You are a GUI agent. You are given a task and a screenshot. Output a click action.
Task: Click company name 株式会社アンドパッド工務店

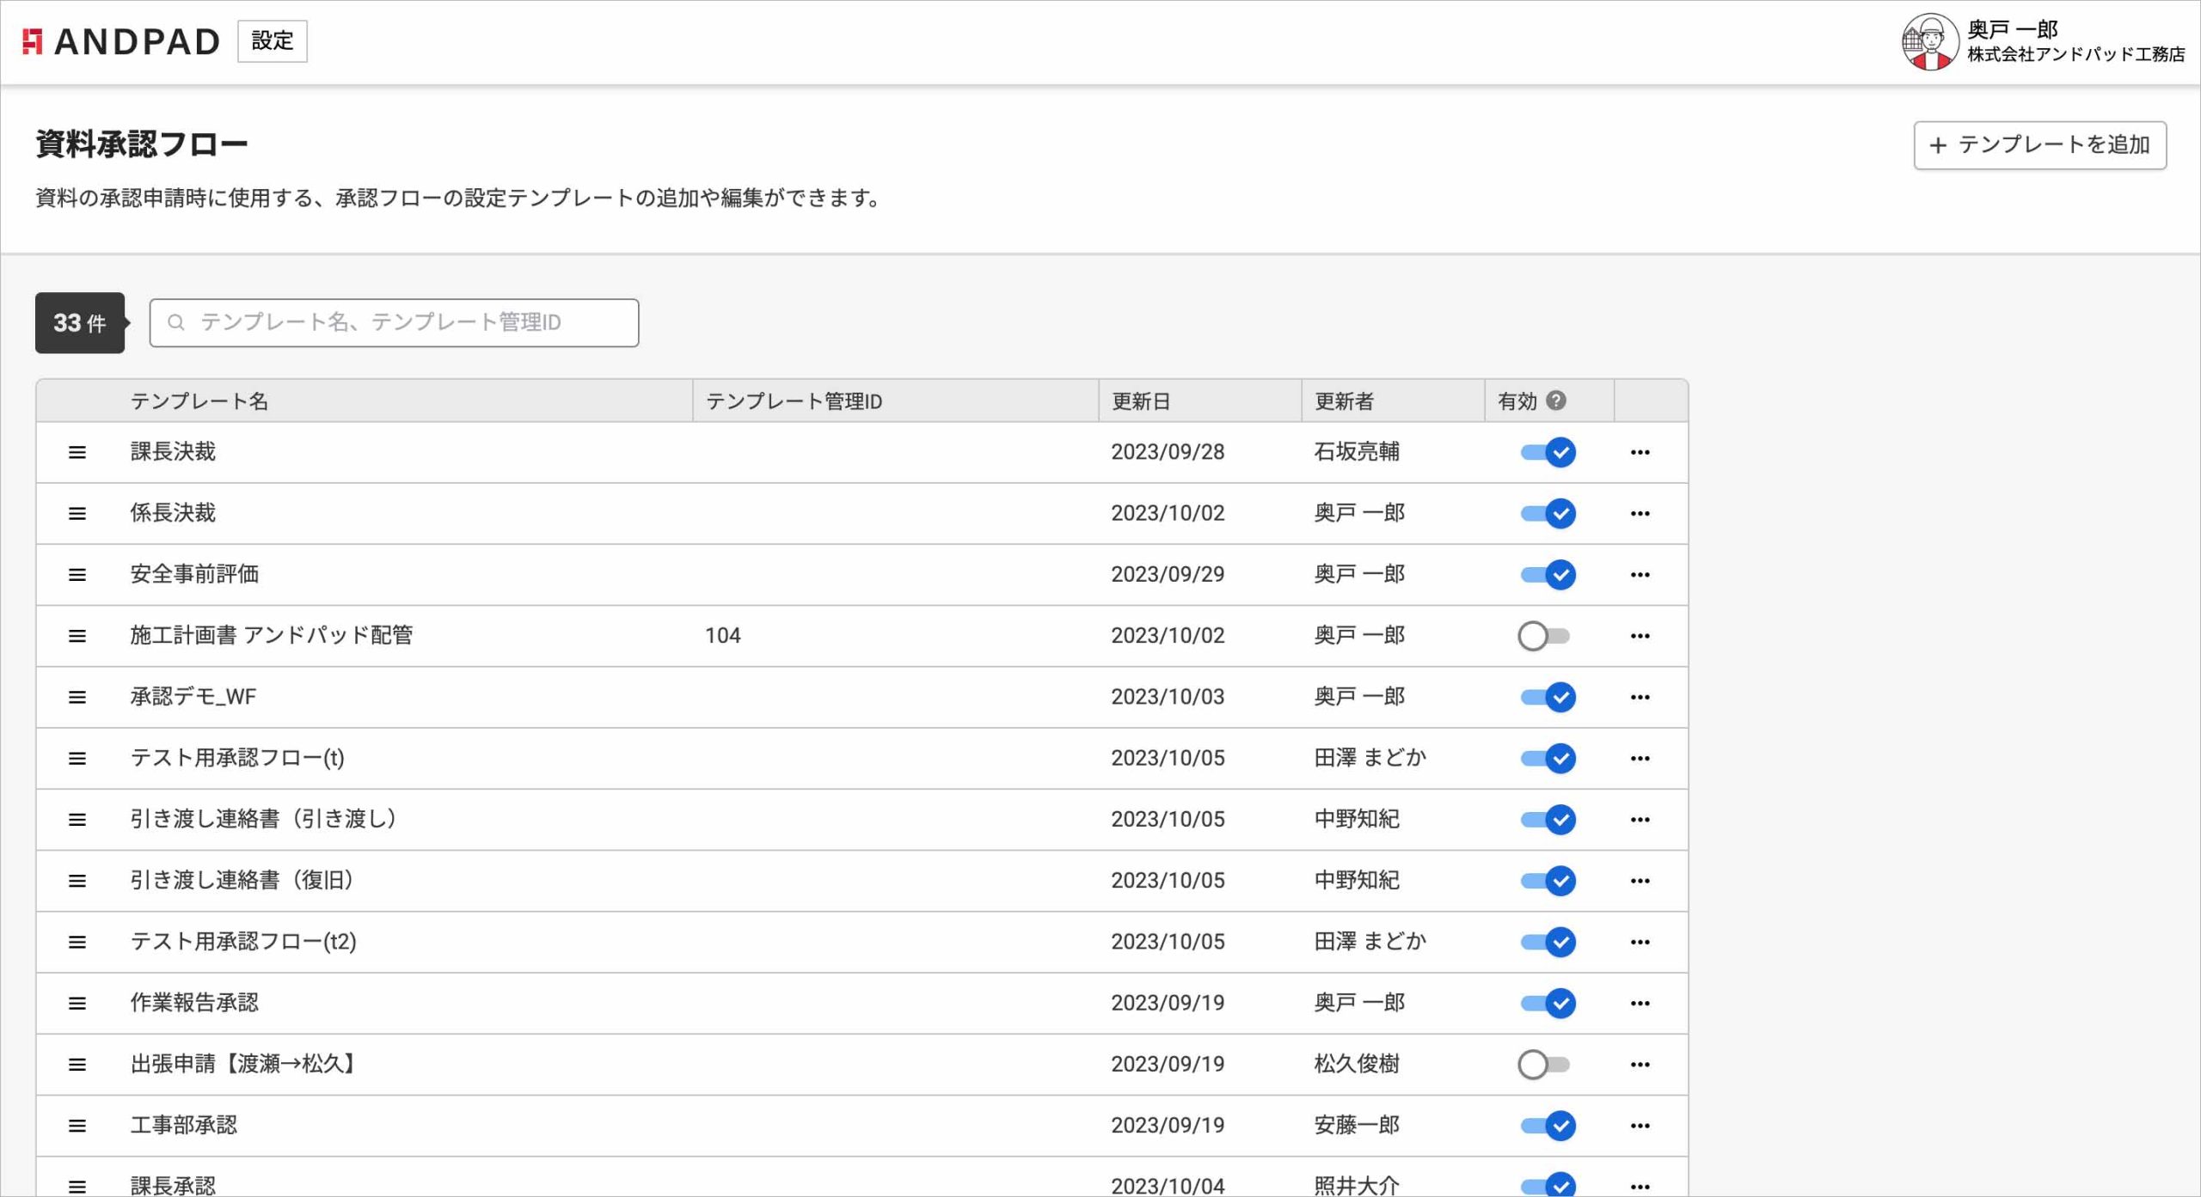[2075, 55]
